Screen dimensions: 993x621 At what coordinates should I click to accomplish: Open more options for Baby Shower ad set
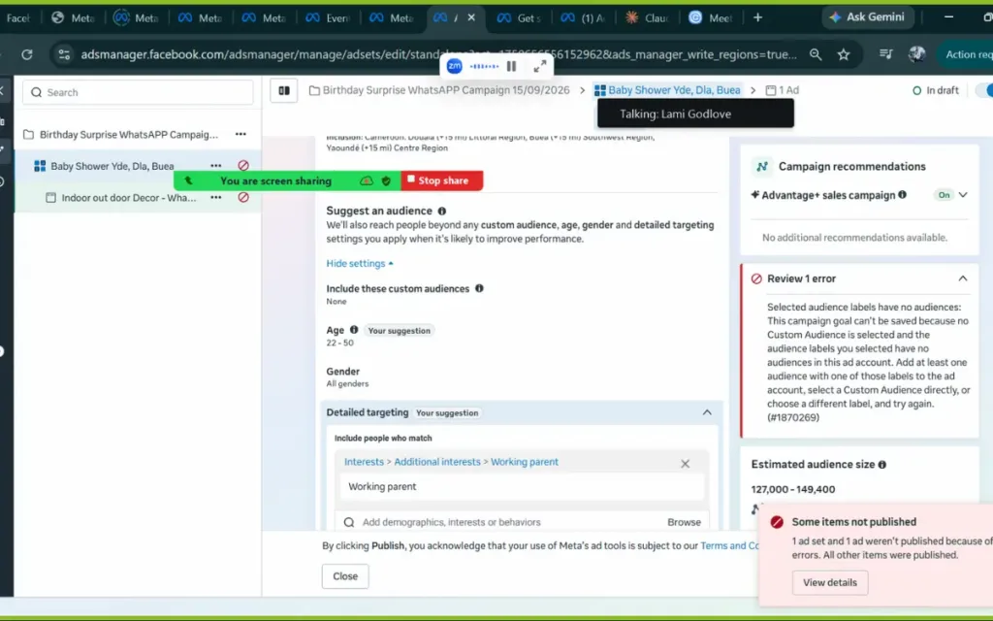[216, 166]
